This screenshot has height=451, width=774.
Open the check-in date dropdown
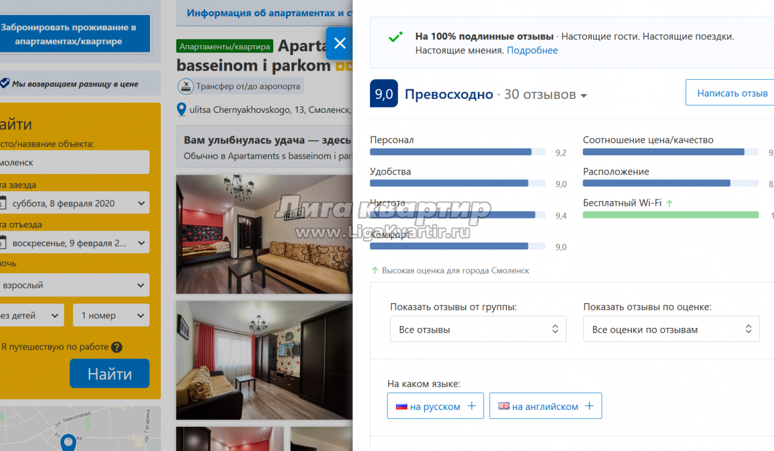(73, 203)
